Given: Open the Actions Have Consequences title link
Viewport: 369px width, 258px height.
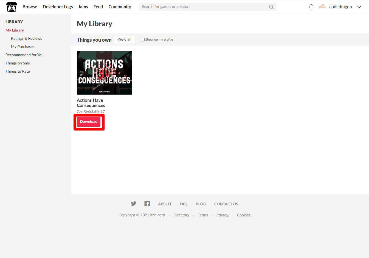Looking at the screenshot, I should pos(91,103).
